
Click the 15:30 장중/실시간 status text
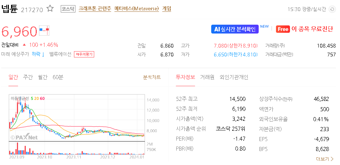(307, 9)
